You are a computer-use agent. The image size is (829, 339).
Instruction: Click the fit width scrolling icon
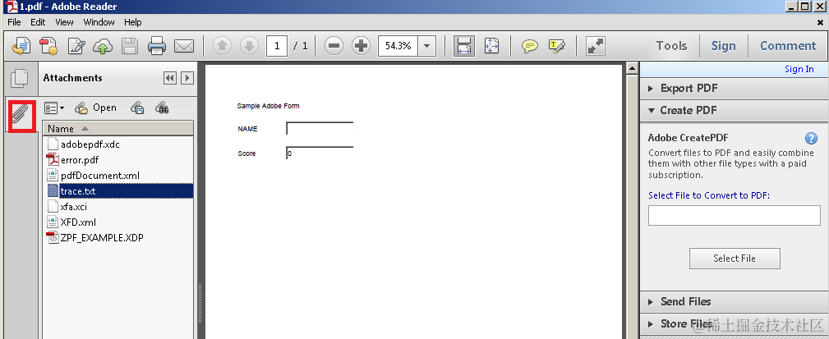[463, 46]
